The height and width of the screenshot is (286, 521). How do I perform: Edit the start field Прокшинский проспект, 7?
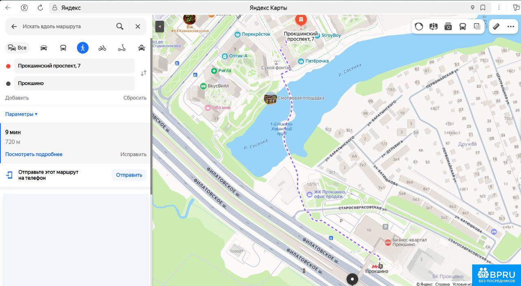(x=74, y=65)
